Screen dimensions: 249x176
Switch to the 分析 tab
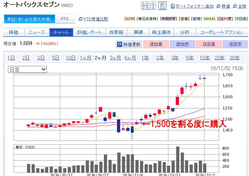click(x=185, y=32)
